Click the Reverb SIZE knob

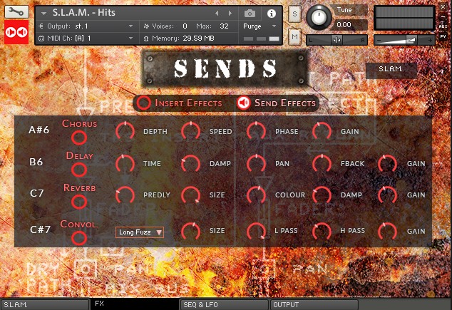pyautogui.click(x=190, y=195)
